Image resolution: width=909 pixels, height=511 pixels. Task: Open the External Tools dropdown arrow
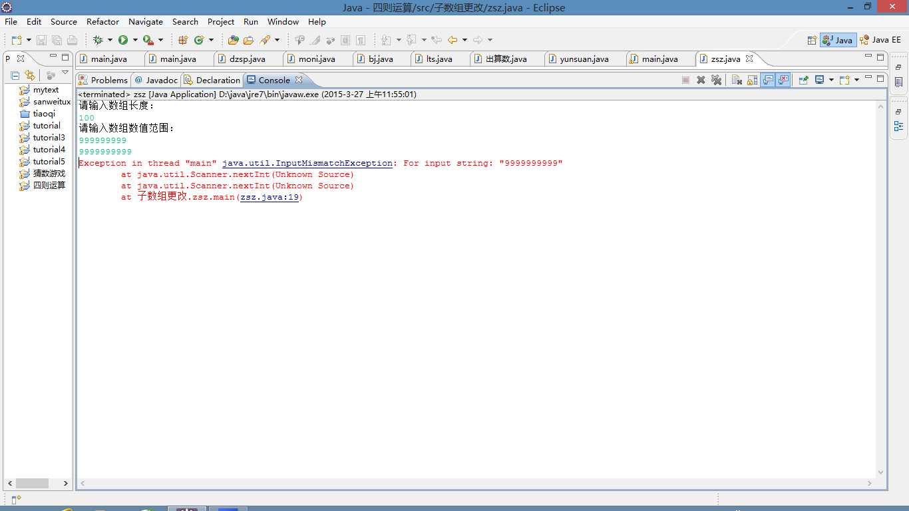[160, 41]
